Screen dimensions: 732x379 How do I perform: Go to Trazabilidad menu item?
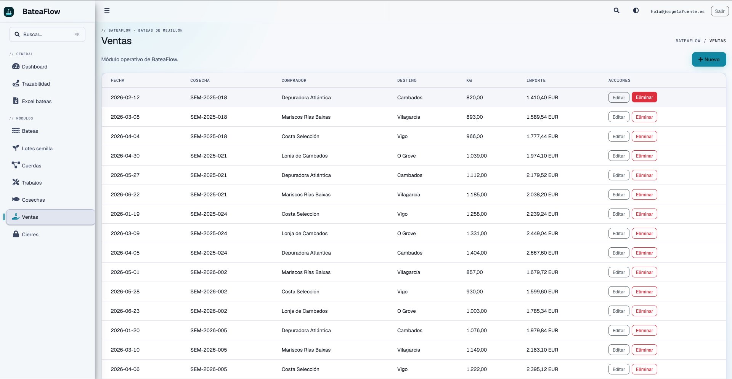point(50,84)
